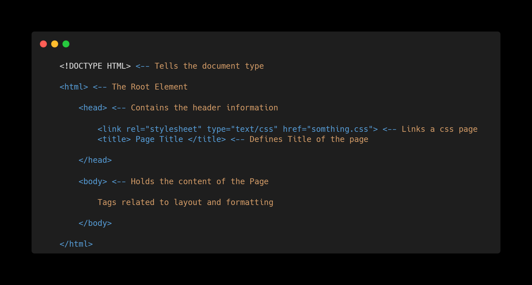Click the <!DOCTYPE HTML> declaration text

95,66
